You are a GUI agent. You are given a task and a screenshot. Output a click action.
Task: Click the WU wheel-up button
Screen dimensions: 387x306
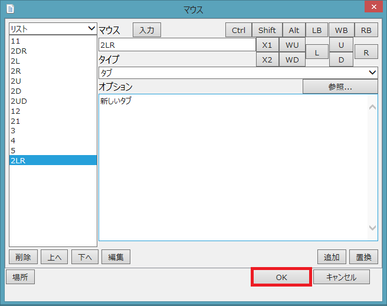[292, 45]
